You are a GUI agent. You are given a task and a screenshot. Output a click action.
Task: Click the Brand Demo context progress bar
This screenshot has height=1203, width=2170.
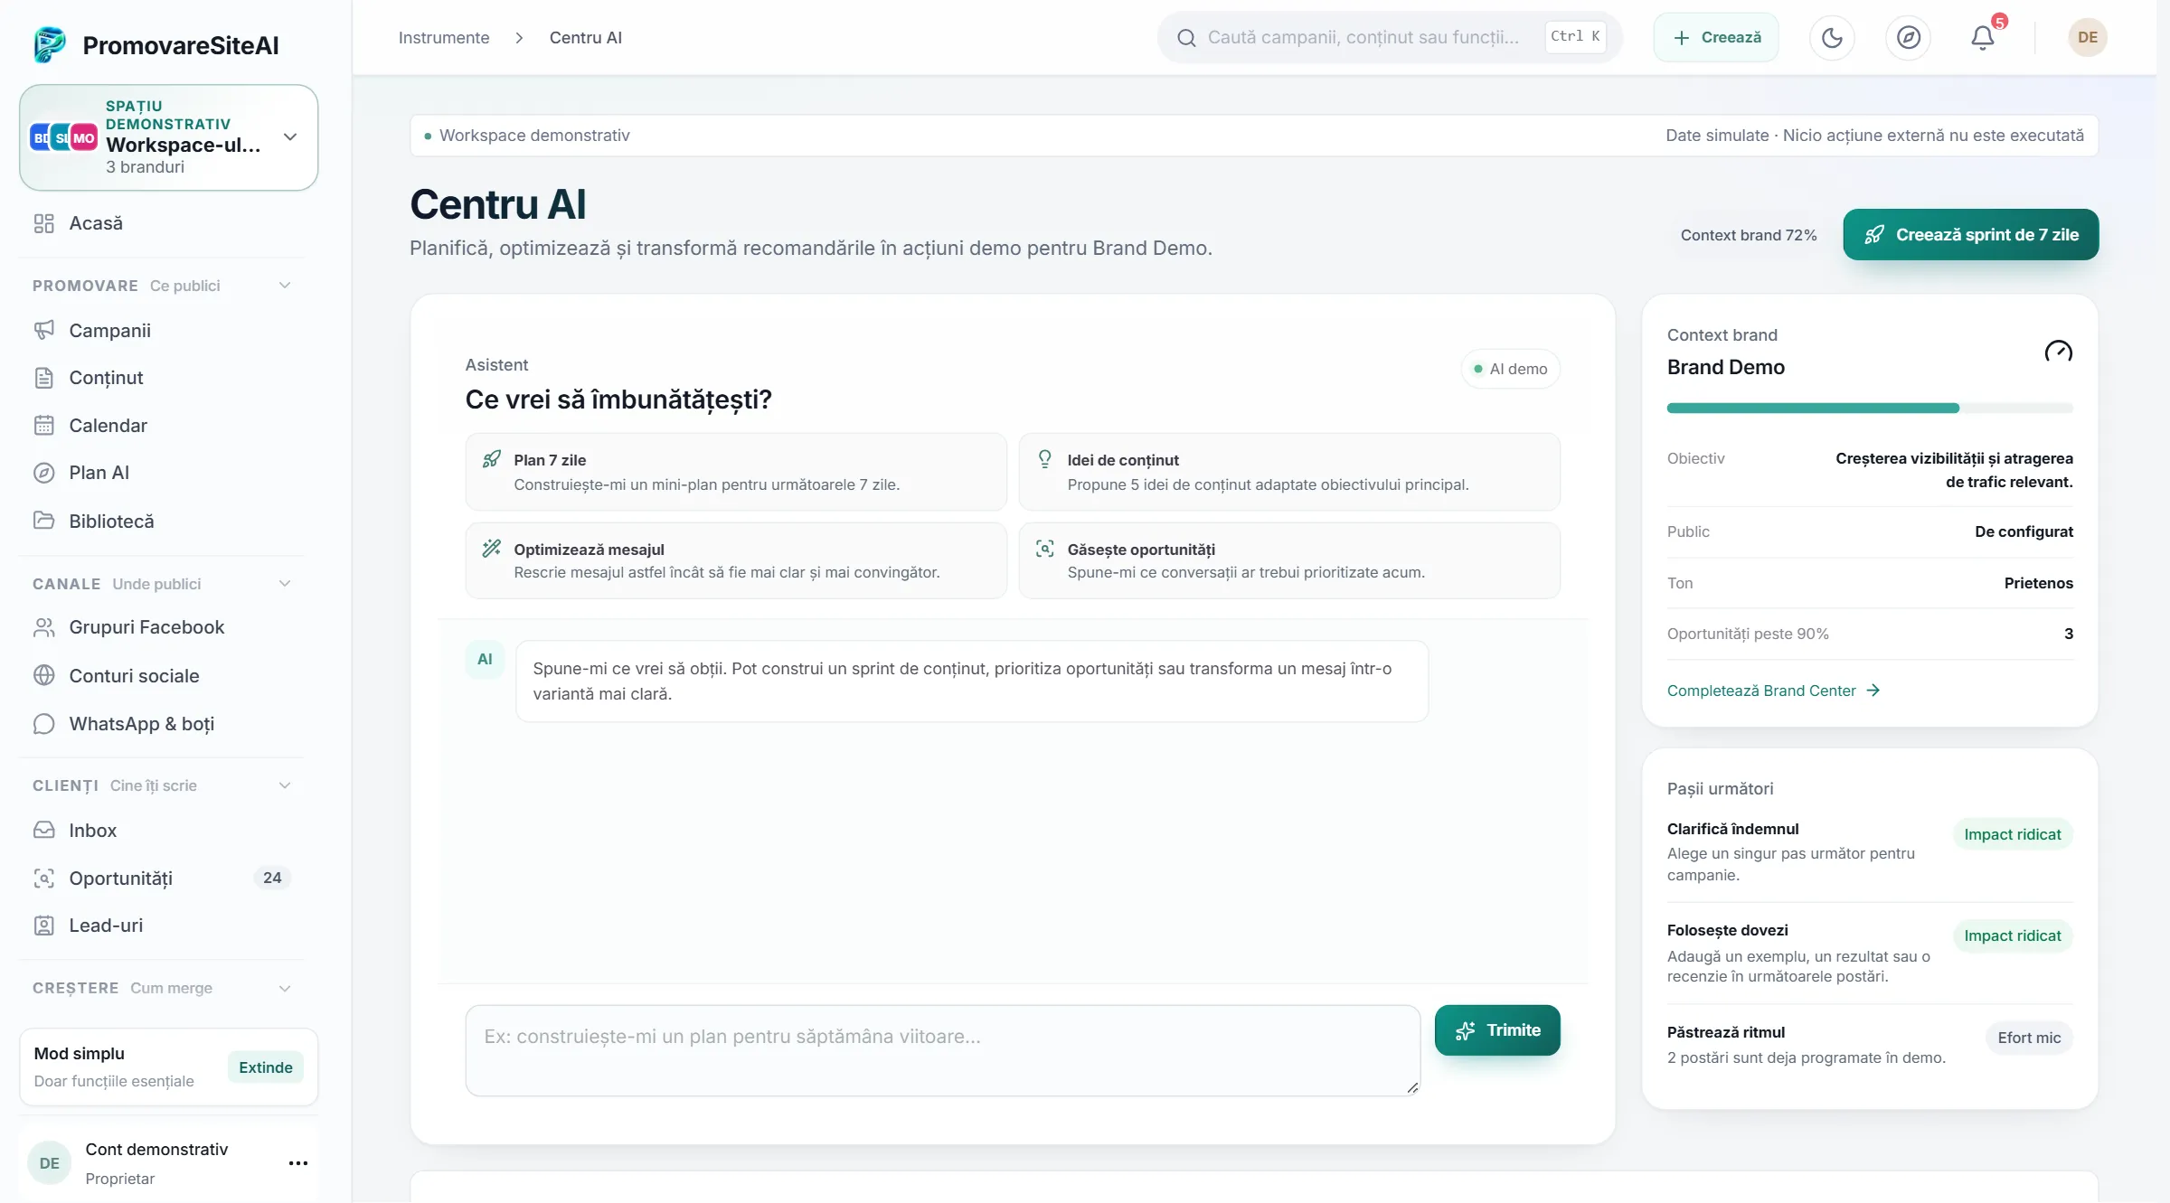(x=1870, y=409)
